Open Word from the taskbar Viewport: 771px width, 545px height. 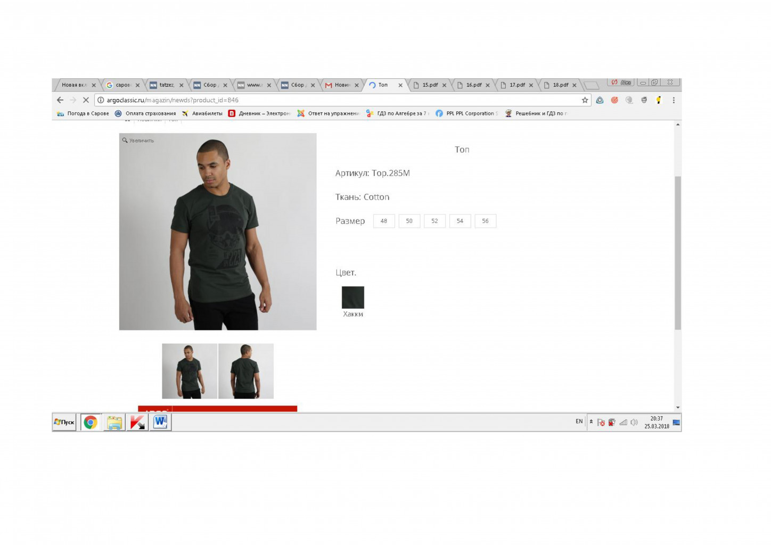click(x=160, y=423)
